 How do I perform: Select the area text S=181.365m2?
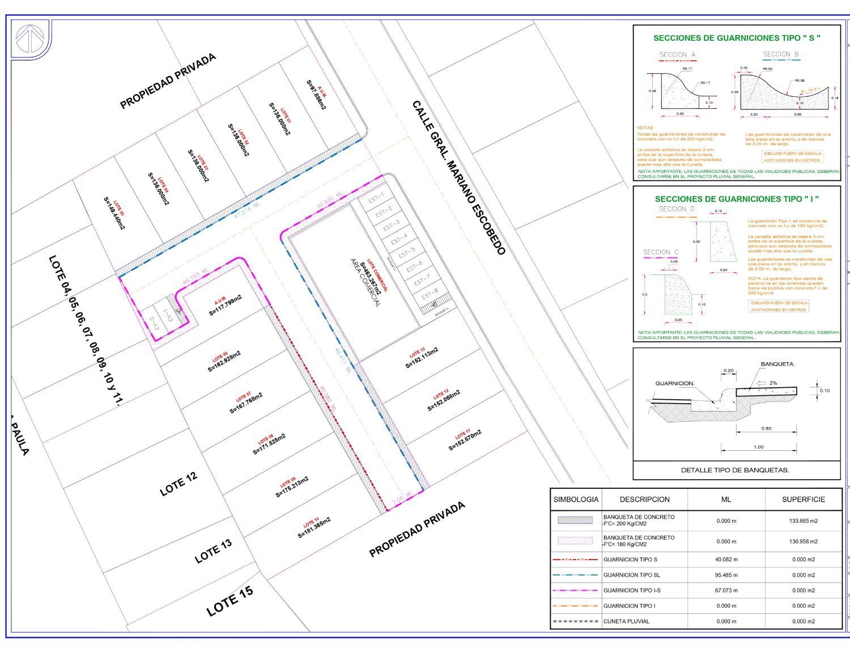[314, 528]
